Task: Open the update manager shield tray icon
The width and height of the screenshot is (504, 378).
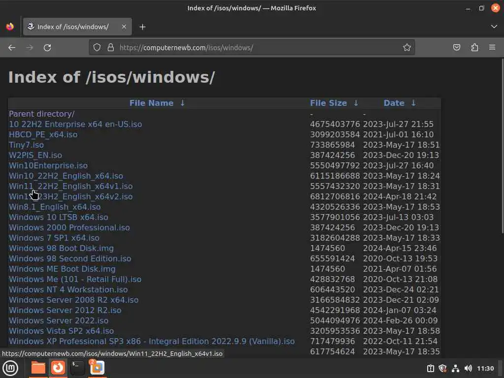Action: point(442,368)
